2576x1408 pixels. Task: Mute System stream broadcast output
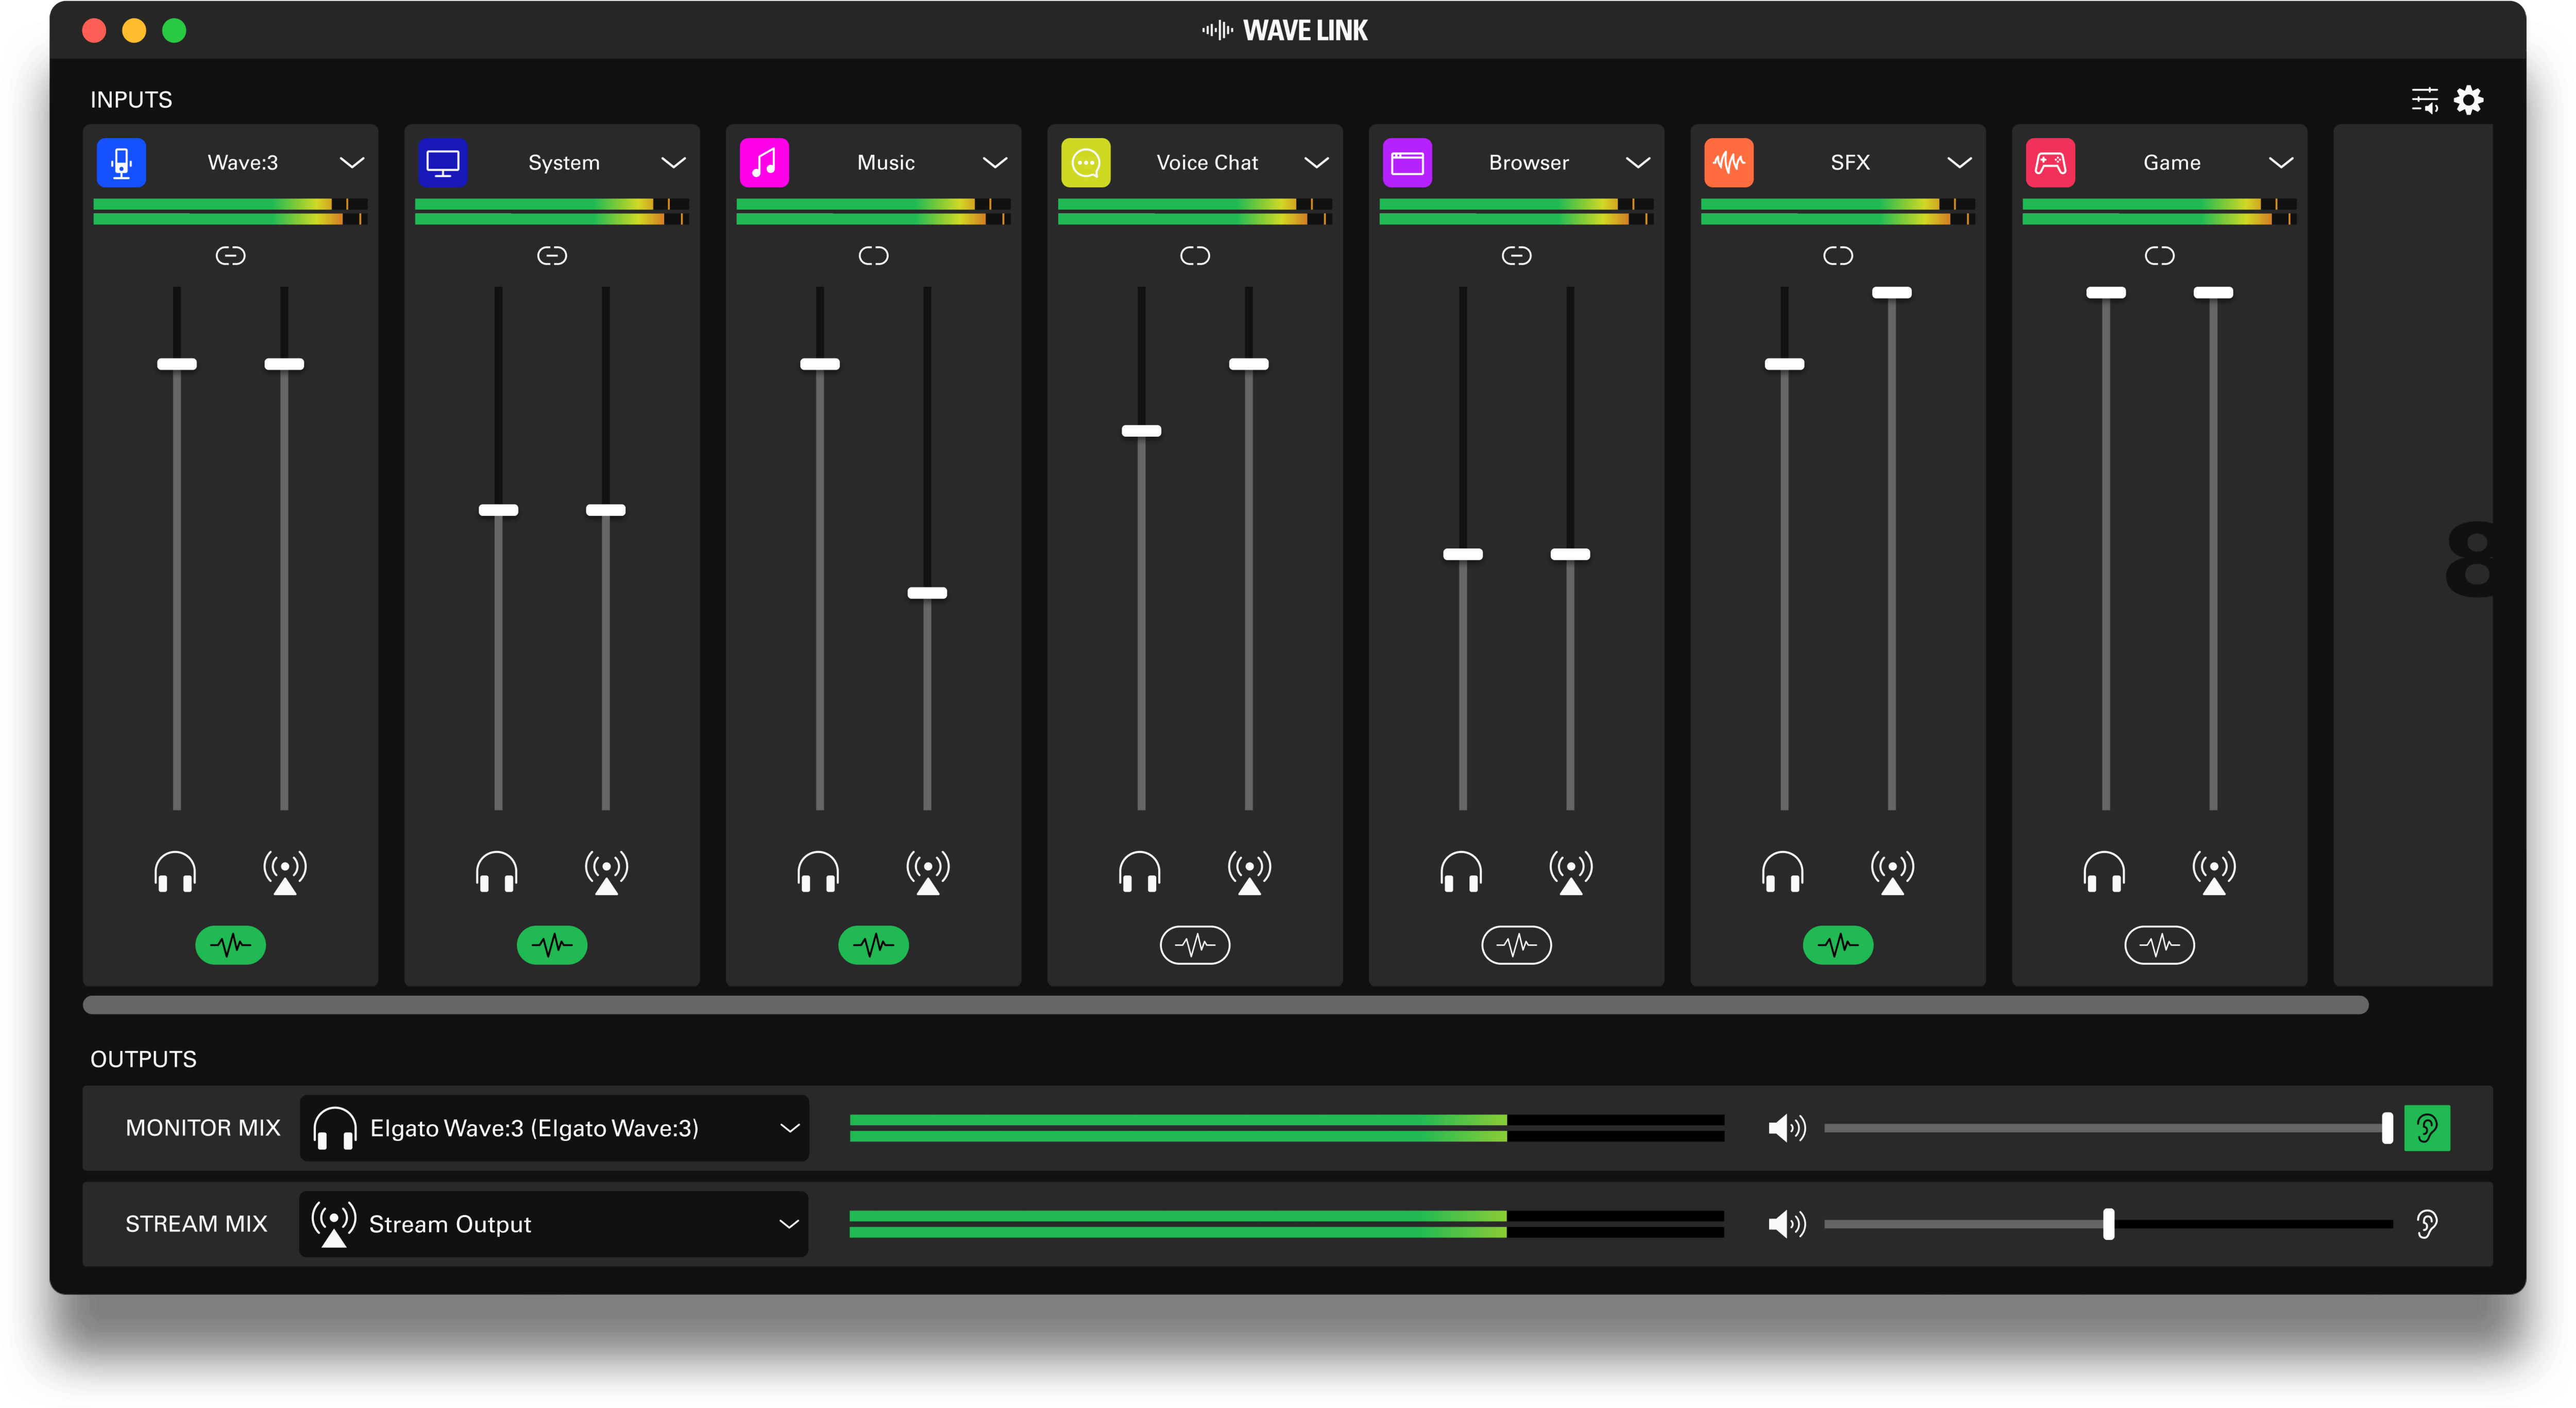(606, 872)
